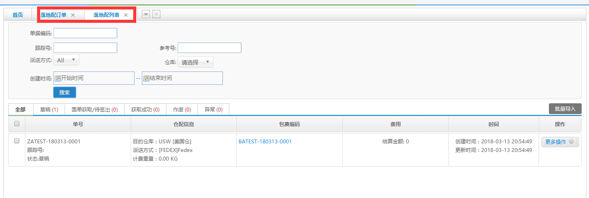Click the close-all-tabs X icon in tab bar
This screenshot has height=198, width=589.
coord(157,14)
